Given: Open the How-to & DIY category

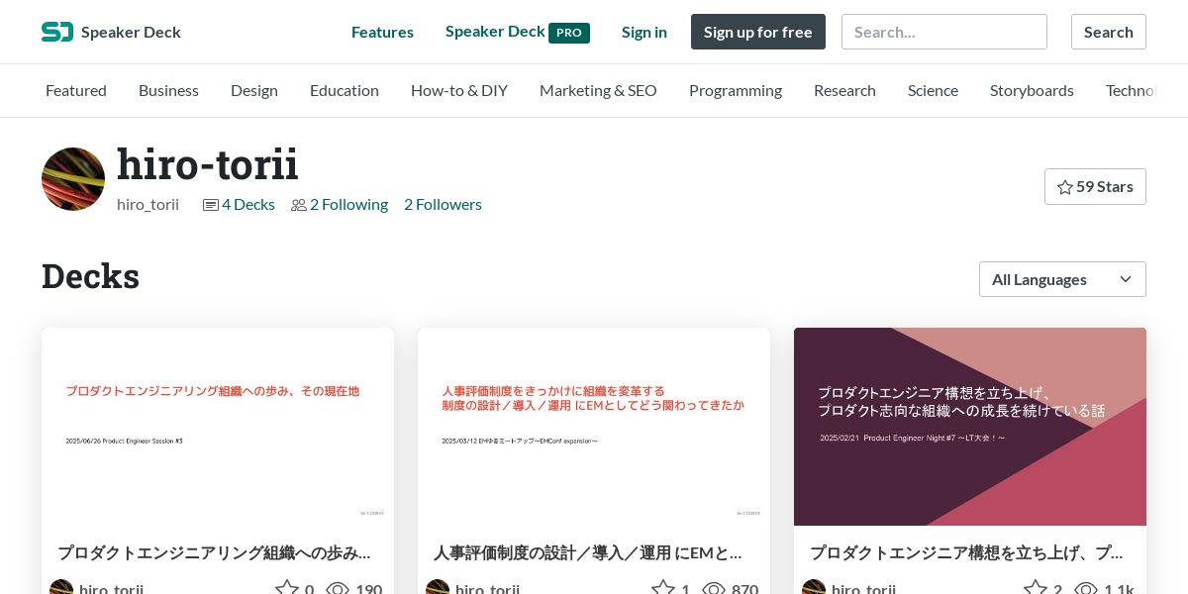Looking at the screenshot, I should click(459, 90).
